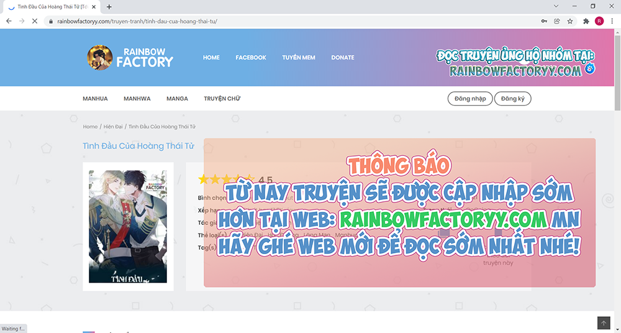Click the manga cover thumbnail
Viewport: 621px width, 333px height.
coord(127,227)
